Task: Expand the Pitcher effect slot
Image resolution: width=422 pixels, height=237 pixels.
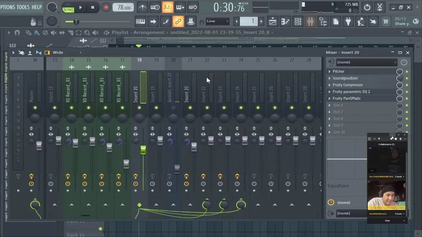Action: pos(329,71)
